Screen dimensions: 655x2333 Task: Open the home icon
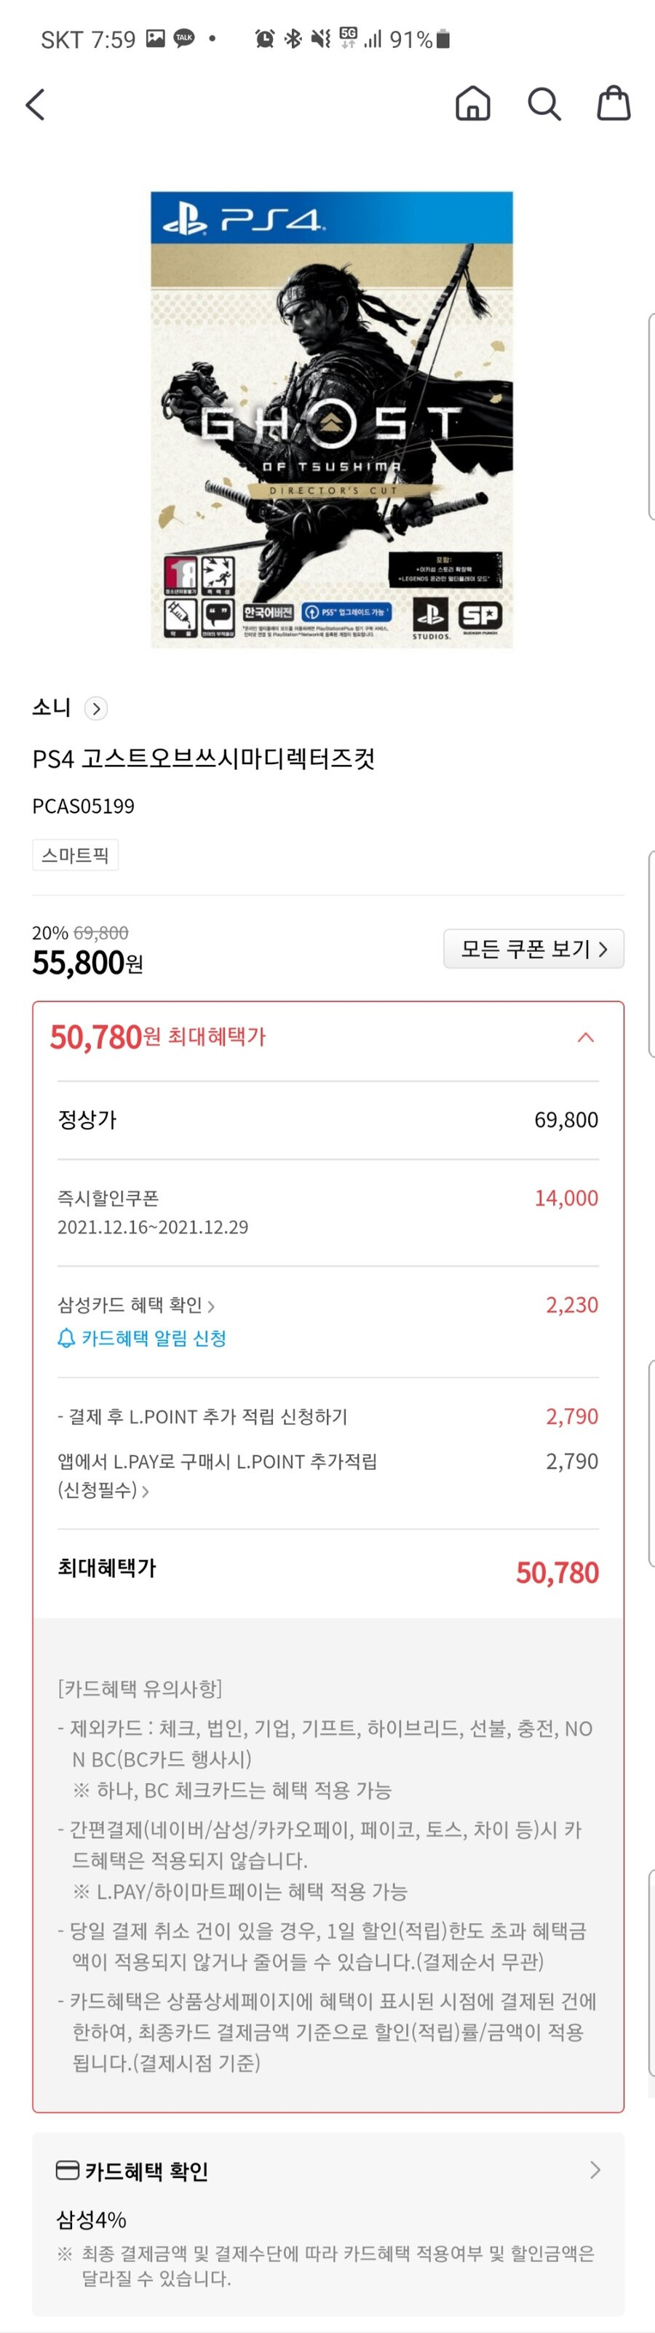472,103
